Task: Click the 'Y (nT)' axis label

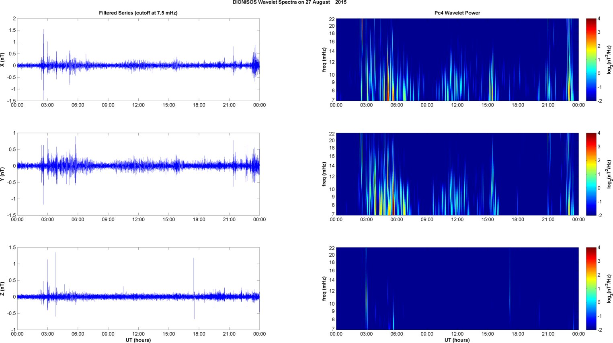Action: click(3, 174)
